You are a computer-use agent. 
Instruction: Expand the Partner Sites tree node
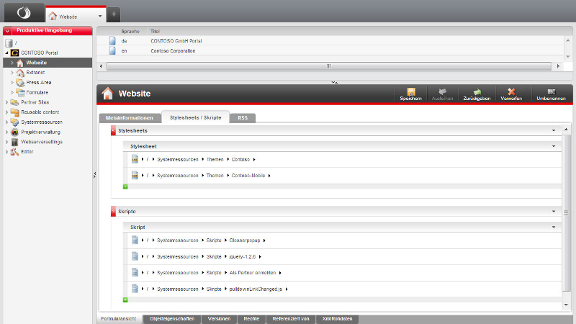point(7,102)
